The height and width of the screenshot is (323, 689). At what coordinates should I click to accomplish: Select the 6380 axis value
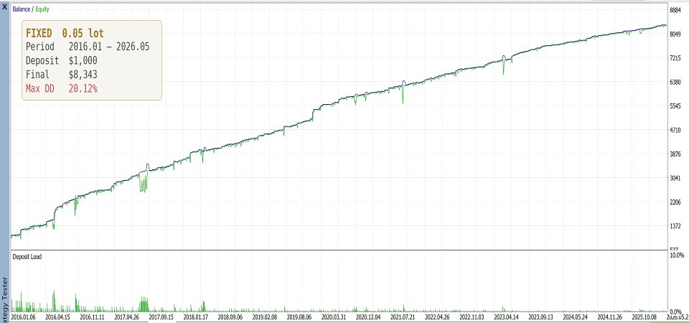tap(675, 82)
